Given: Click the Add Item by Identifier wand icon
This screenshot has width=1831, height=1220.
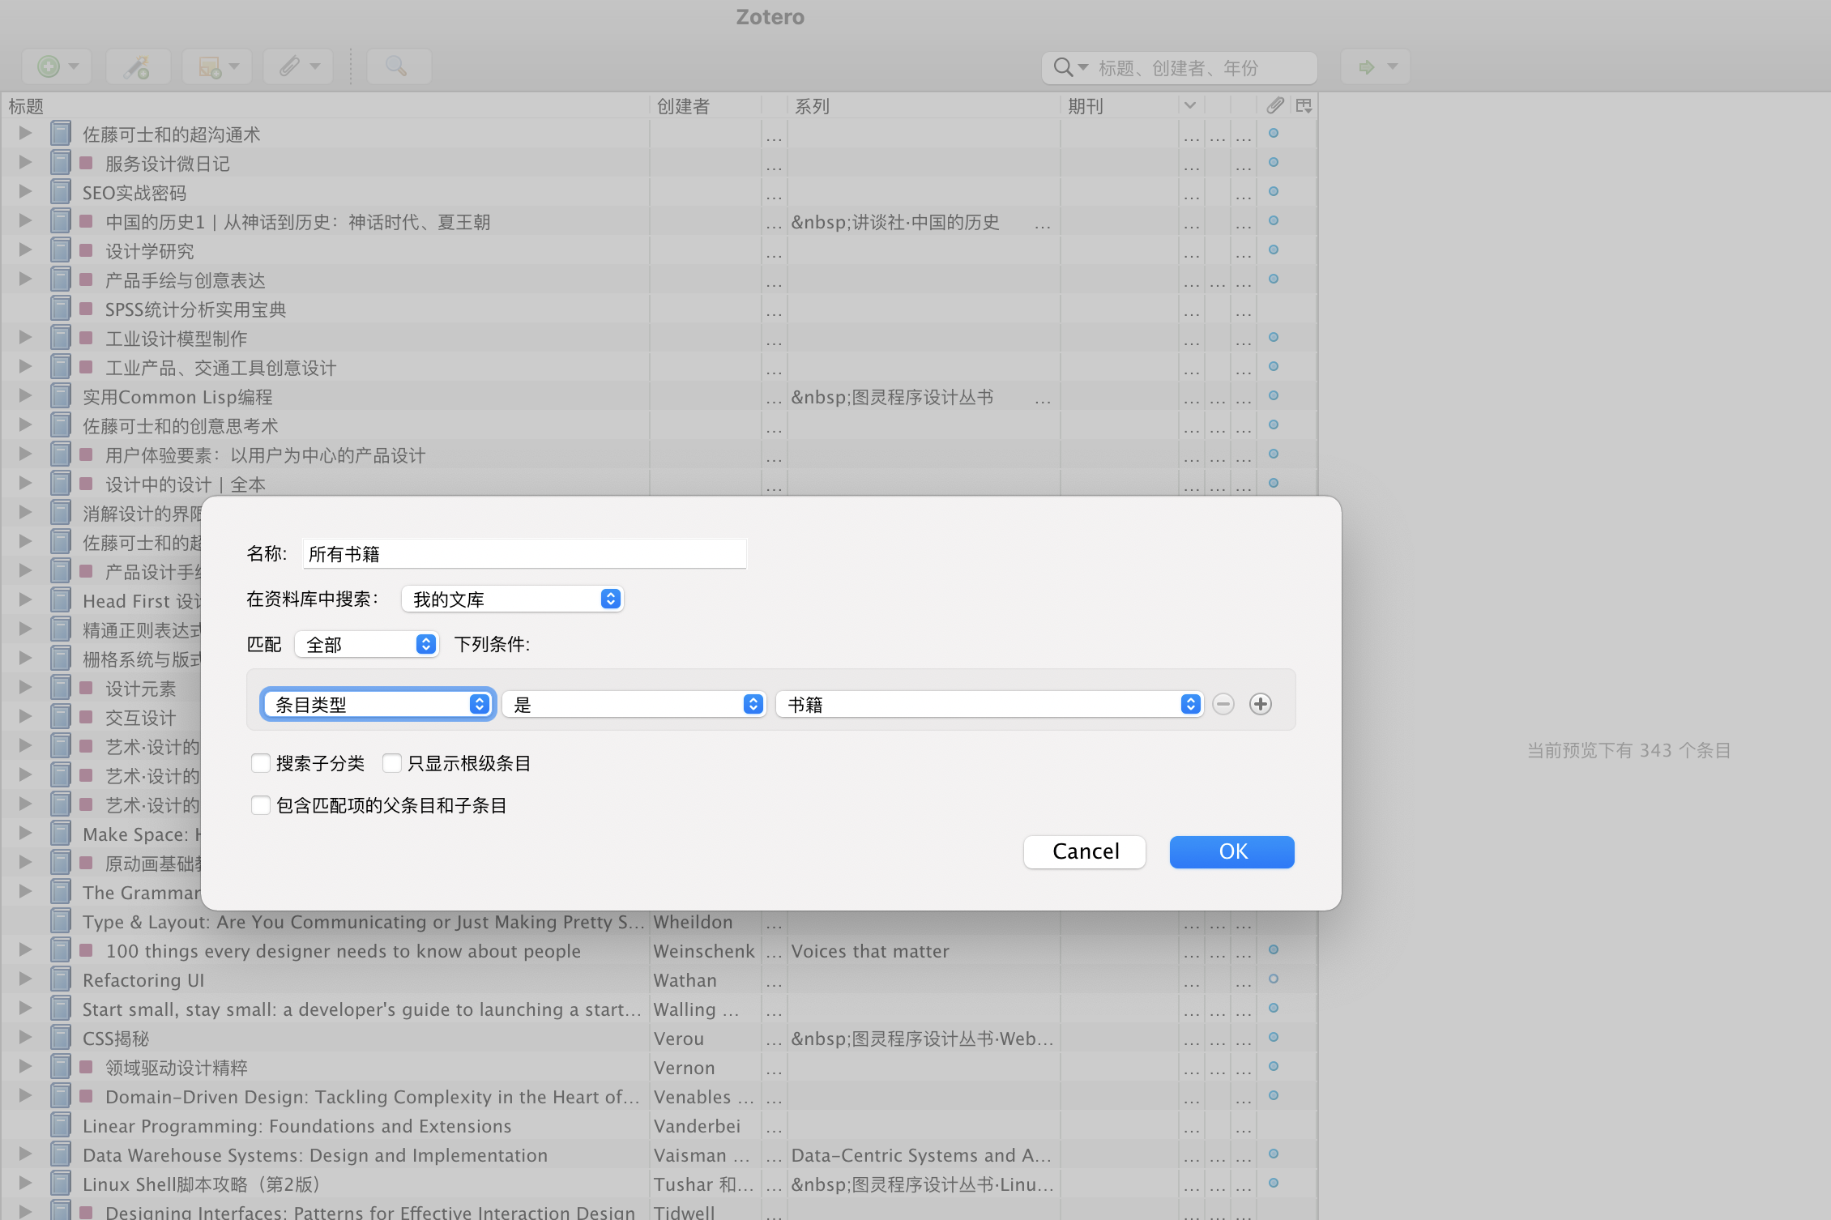Looking at the screenshot, I should pos(137,66).
